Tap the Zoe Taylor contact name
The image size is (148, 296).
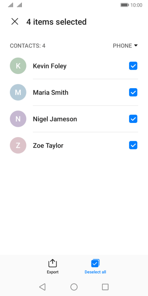pyautogui.click(x=48, y=146)
